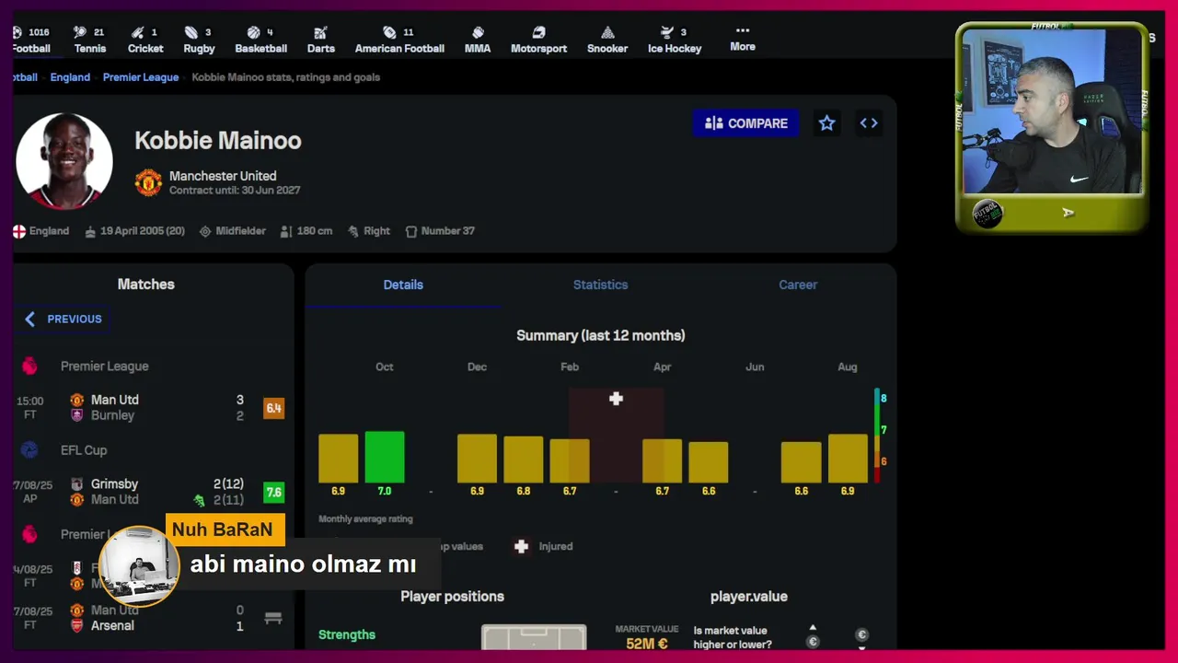The height and width of the screenshot is (663, 1178).
Task: Open the Premier League header above Burnley match
Action: tap(104, 366)
